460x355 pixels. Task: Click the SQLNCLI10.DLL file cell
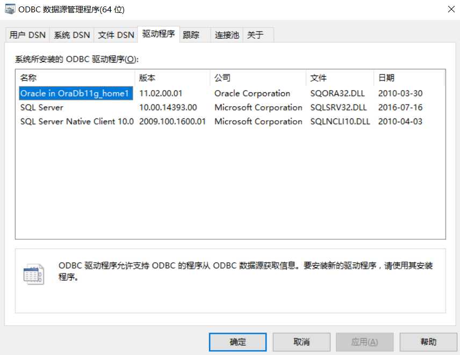[340, 121]
